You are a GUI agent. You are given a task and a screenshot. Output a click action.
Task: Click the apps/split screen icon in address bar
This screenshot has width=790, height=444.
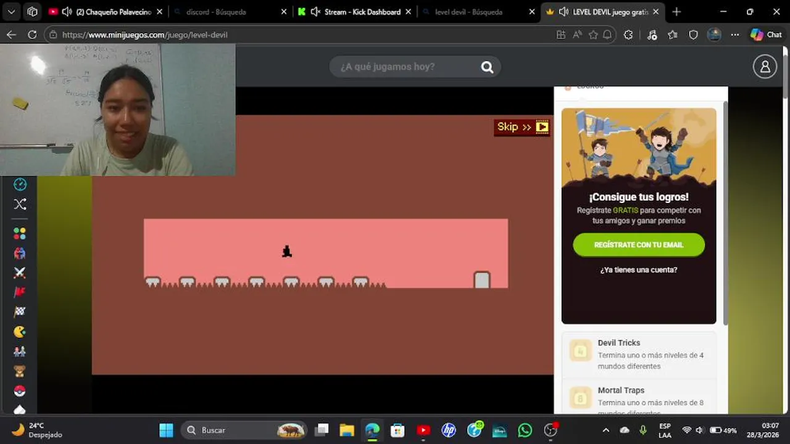560,35
